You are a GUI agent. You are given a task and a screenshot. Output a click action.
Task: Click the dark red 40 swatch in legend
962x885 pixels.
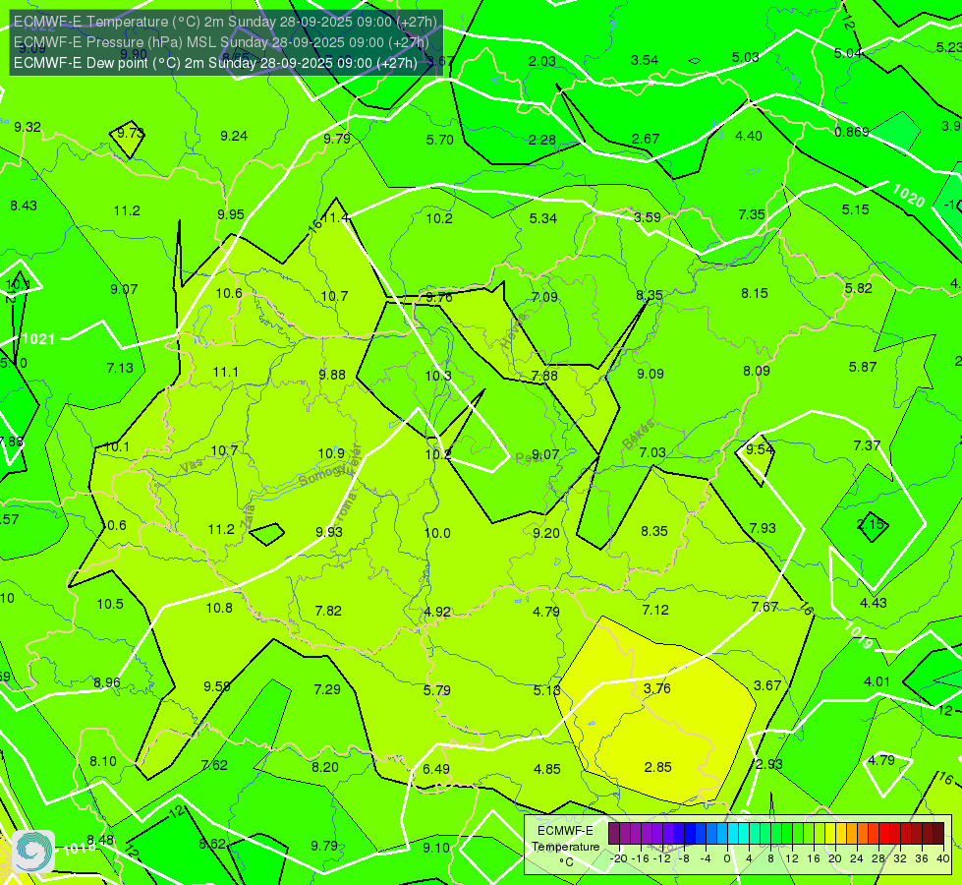[938, 834]
